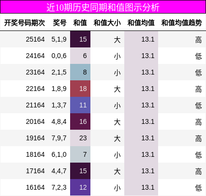Click 小 in row 18164

click(x=117, y=155)
